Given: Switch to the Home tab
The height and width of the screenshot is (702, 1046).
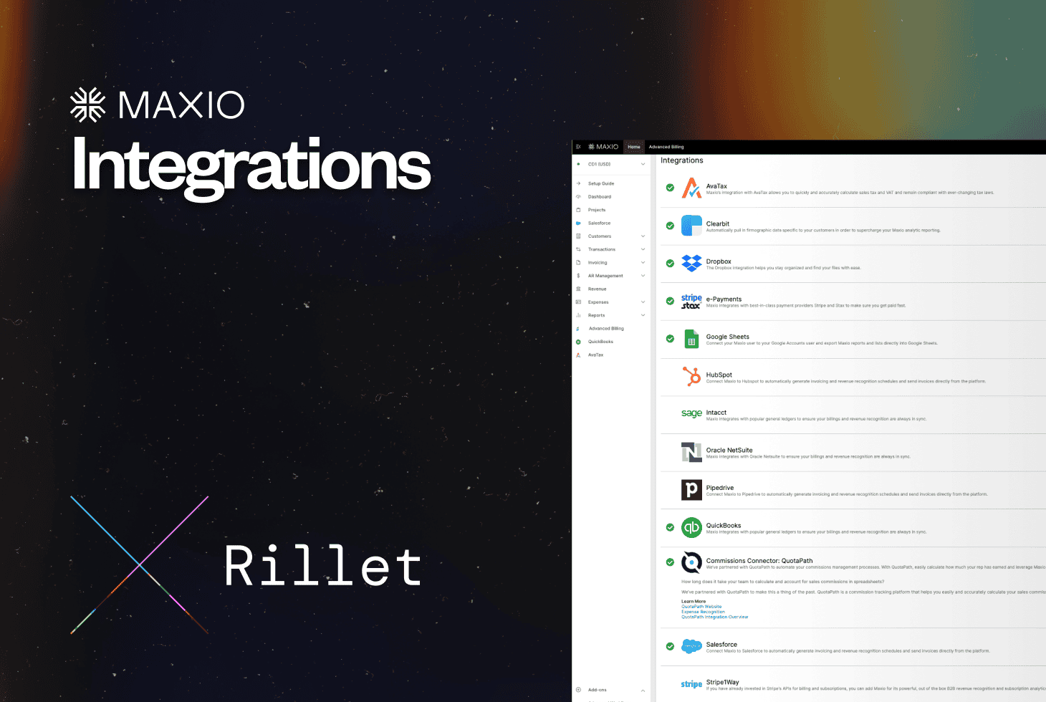Looking at the screenshot, I should tap(634, 147).
